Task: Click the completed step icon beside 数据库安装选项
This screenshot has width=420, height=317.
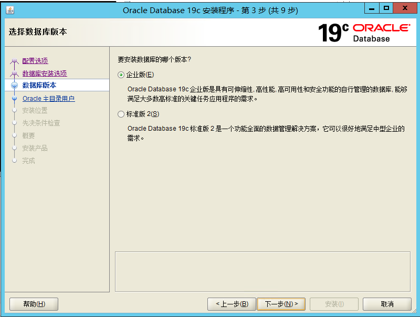Action: (15, 73)
